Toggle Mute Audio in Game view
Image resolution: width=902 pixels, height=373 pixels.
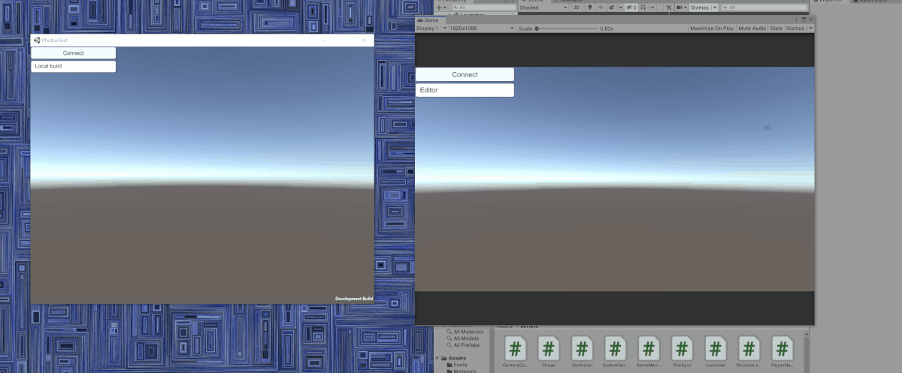click(752, 29)
